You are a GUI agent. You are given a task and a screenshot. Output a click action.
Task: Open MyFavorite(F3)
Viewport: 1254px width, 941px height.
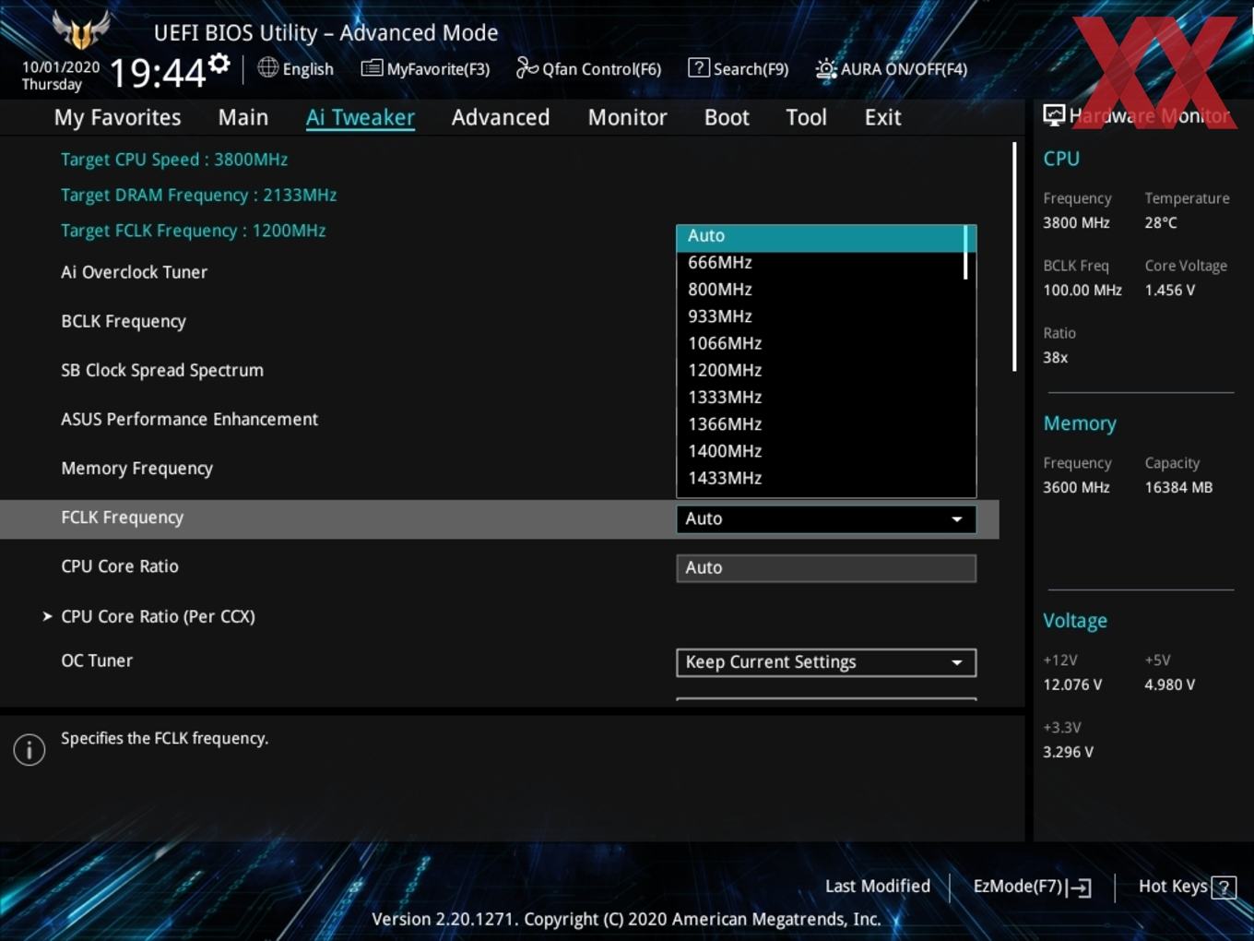coord(425,68)
